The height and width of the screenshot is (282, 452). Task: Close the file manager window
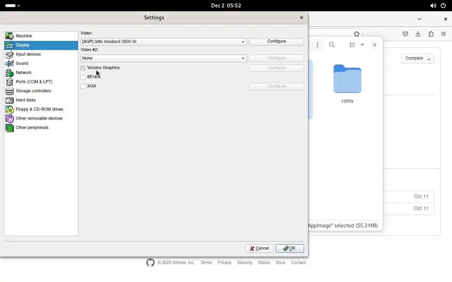click(375, 45)
